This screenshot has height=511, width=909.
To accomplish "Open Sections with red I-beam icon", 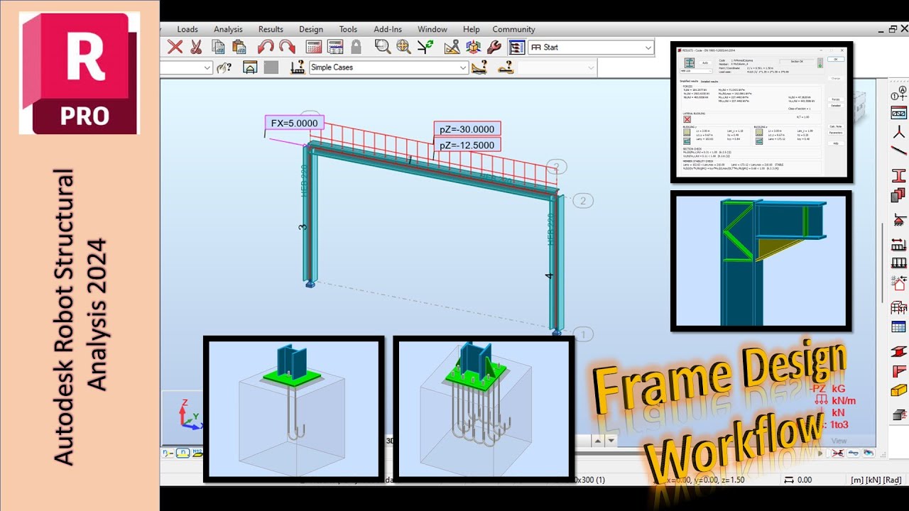I will coord(898,175).
